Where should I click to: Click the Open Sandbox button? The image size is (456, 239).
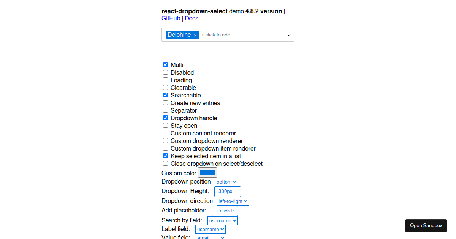tap(426, 225)
